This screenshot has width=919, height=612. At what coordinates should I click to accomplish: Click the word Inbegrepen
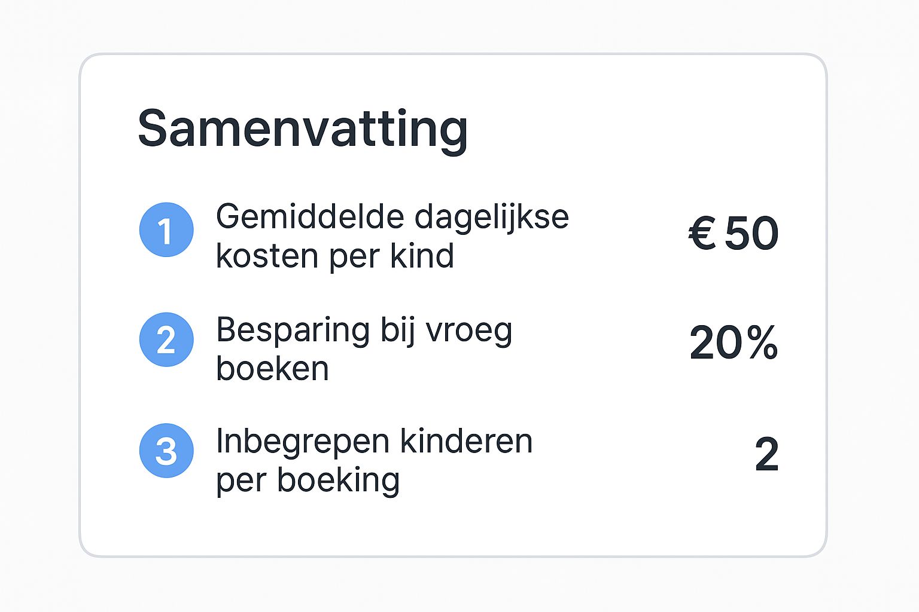pyautogui.click(x=302, y=442)
